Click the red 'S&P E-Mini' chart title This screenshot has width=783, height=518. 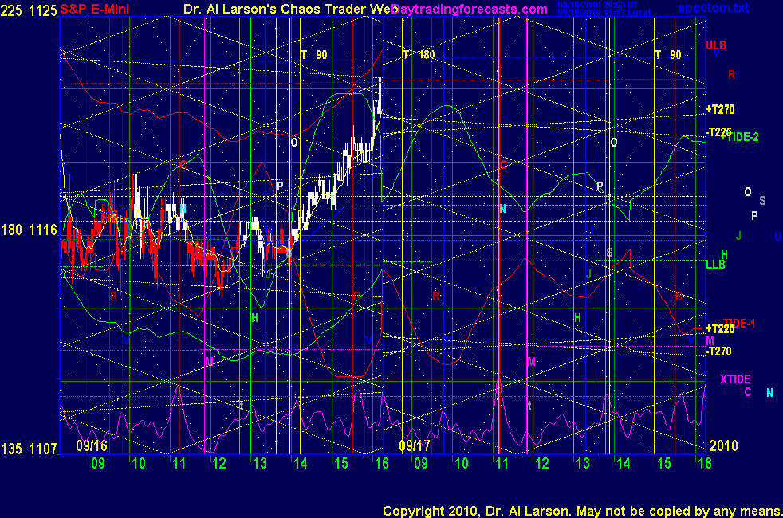tap(94, 9)
